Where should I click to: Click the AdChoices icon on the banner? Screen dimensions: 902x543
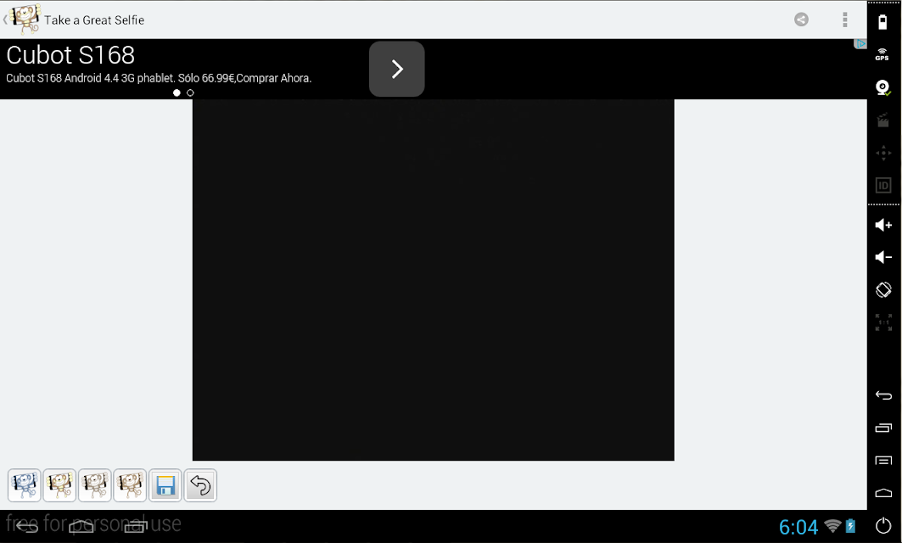(x=860, y=44)
